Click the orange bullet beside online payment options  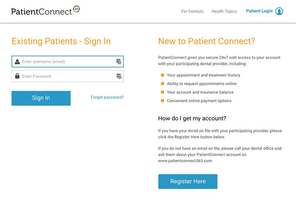pyautogui.click(x=162, y=100)
